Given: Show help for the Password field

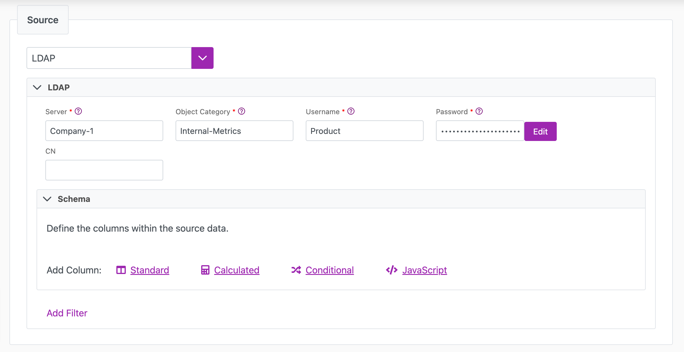Looking at the screenshot, I should tap(479, 111).
